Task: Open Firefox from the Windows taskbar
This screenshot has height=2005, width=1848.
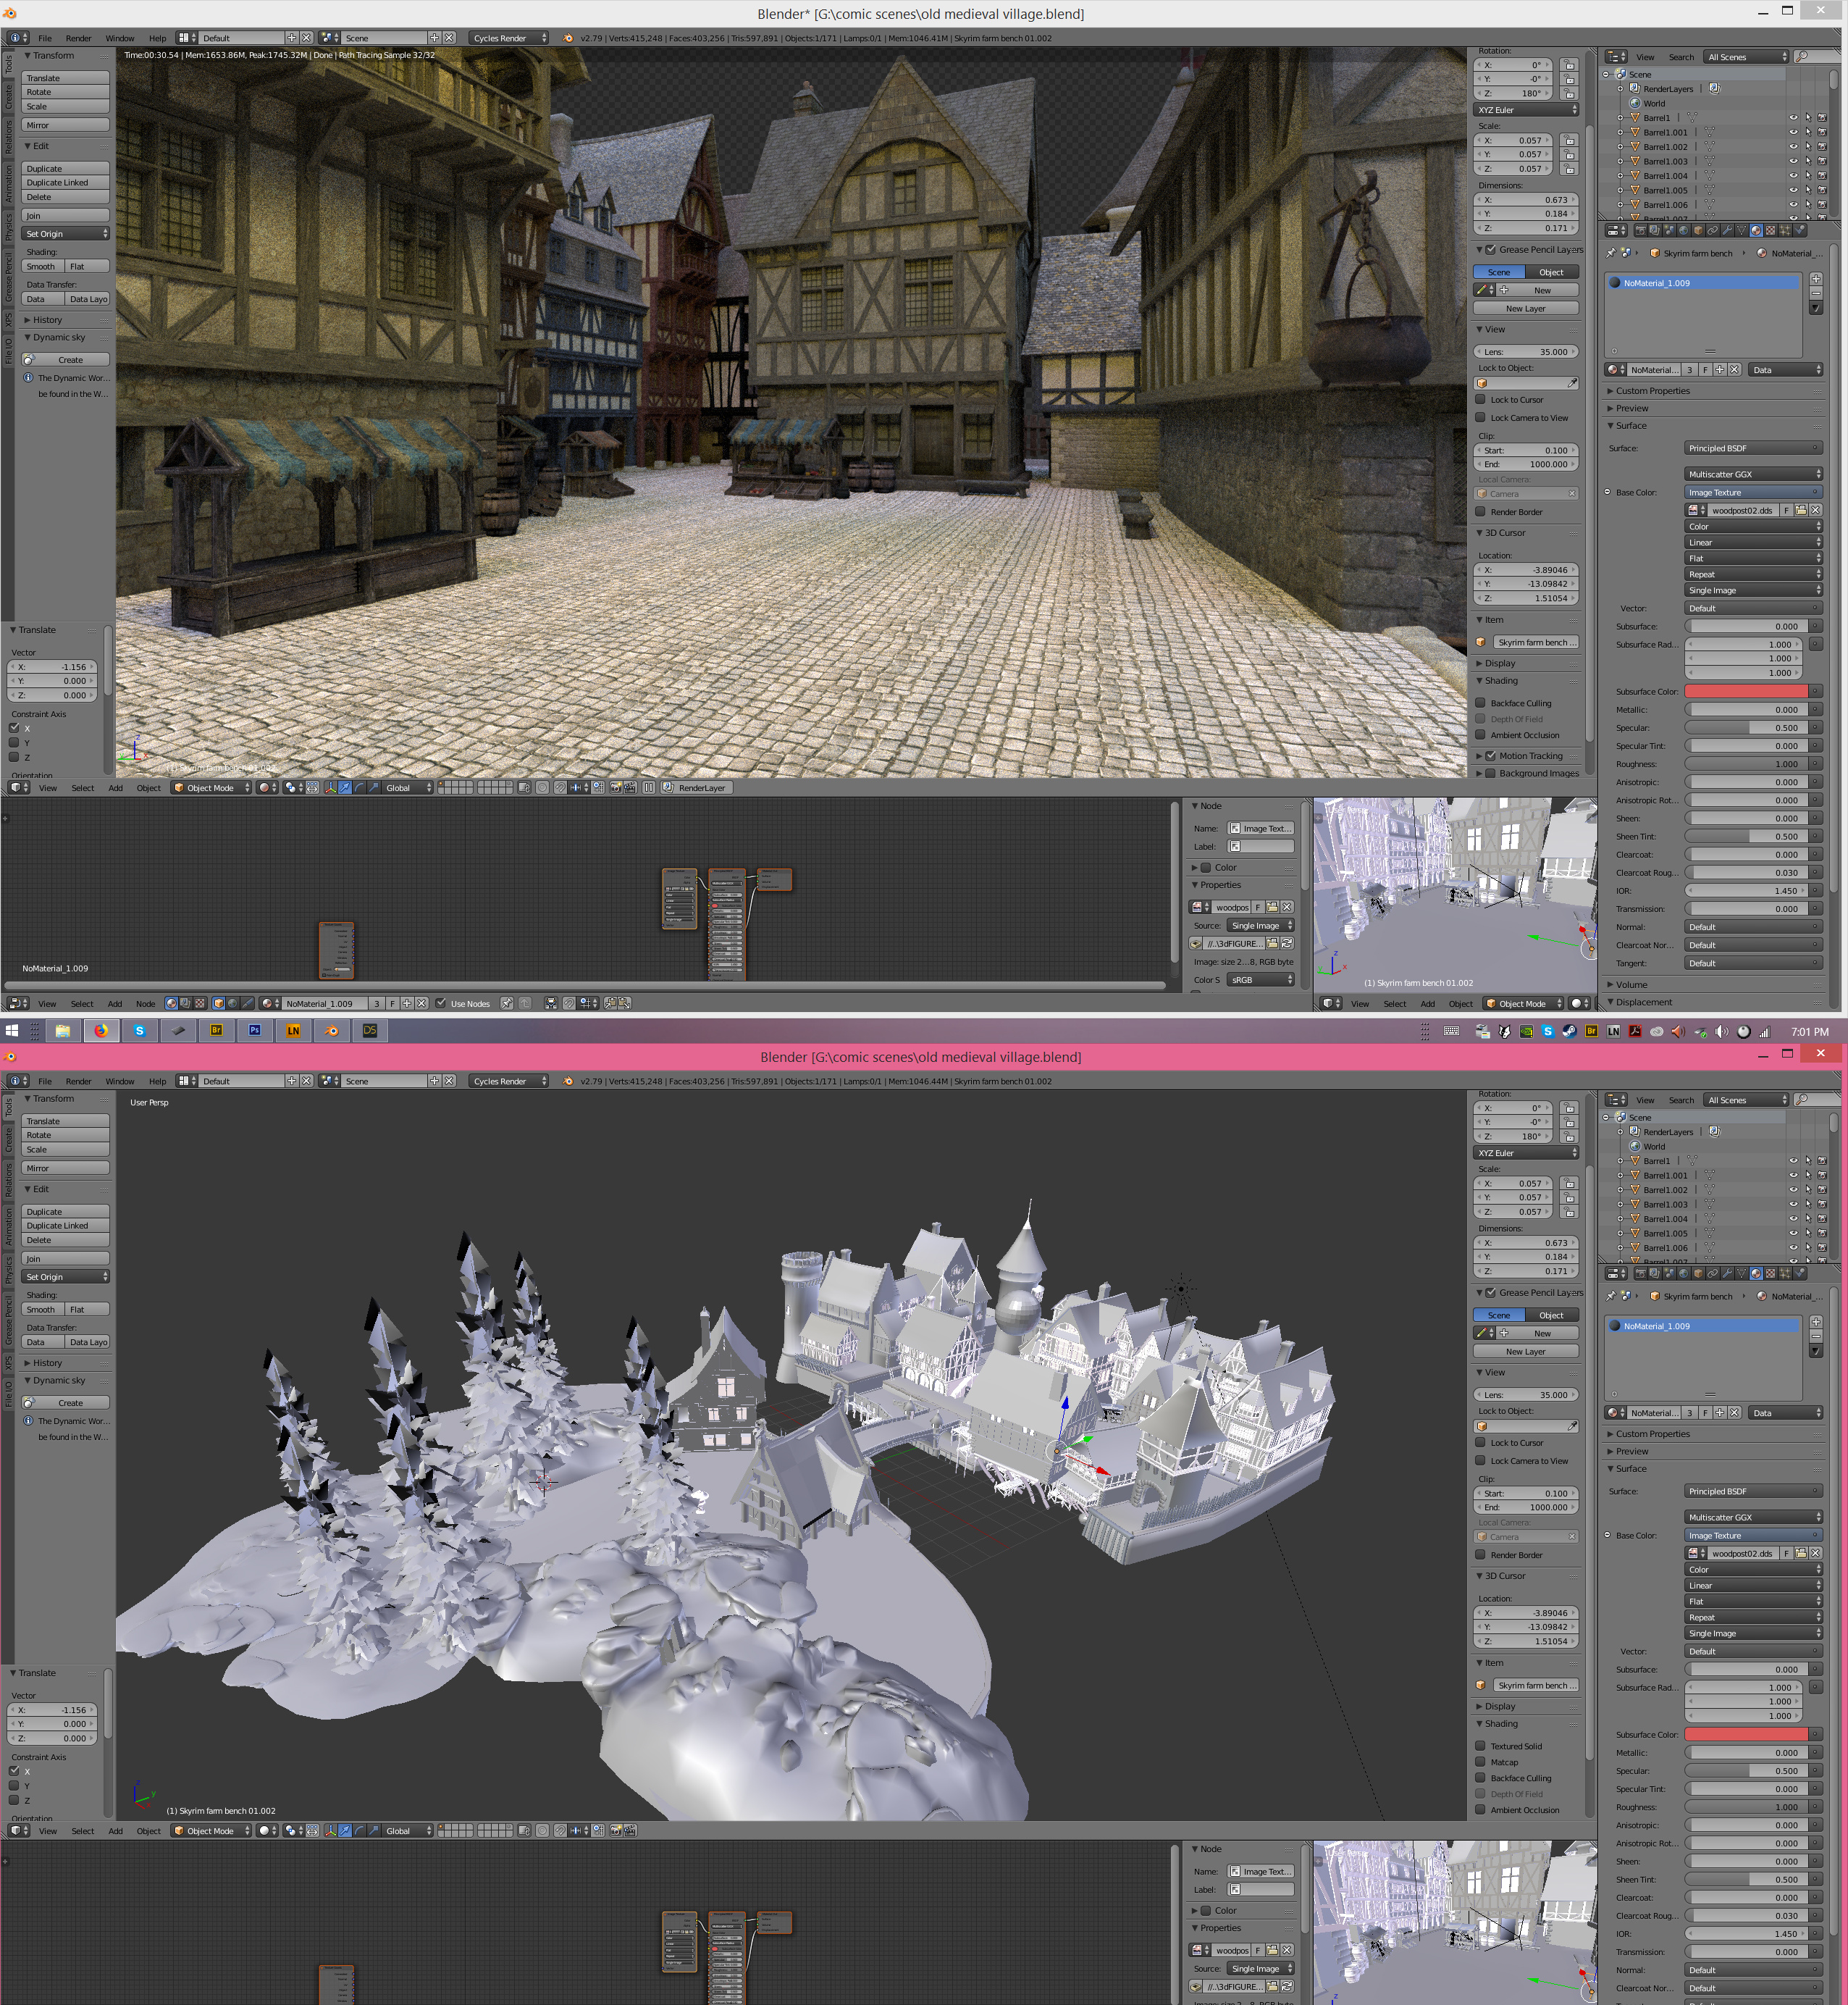Action: tap(101, 1031)
